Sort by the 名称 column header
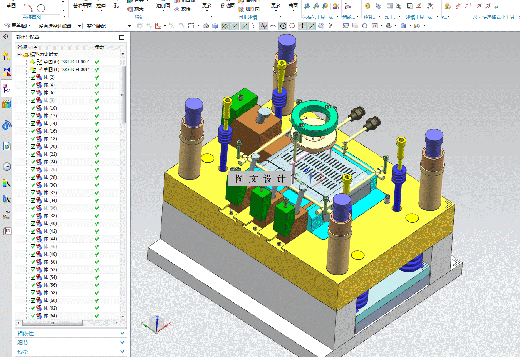The height and width of the screenshot is (357, 520). point(54,47)
